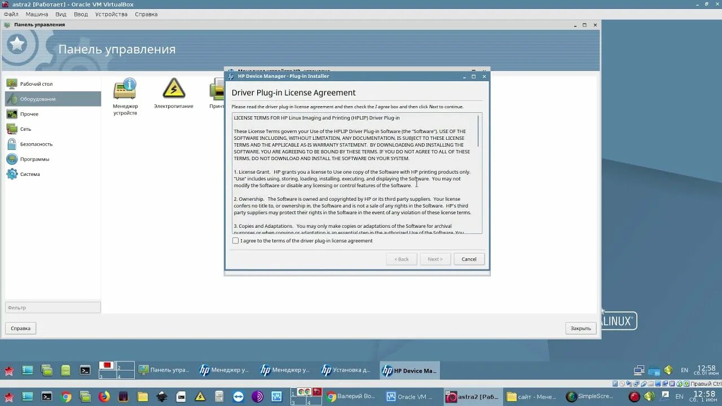722x406 pixels.
Task: Select Оборудование category in sidebar
Action: pyautogui.click(x=53, y=99)
